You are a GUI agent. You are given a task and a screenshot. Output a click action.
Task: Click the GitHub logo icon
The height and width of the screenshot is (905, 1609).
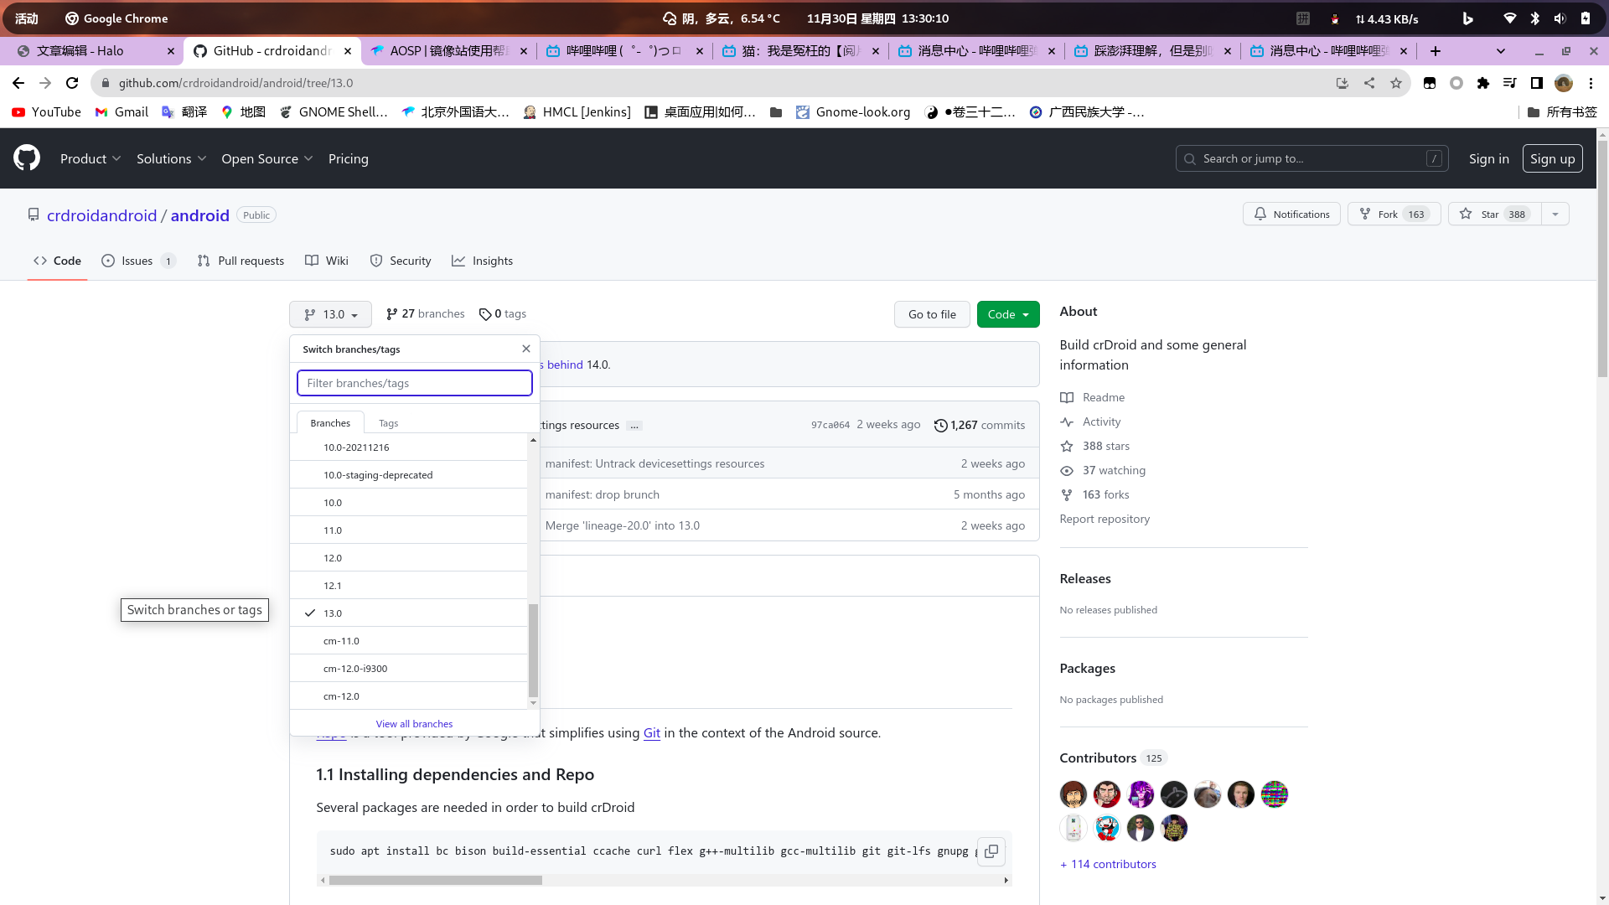tap(27, 158)
